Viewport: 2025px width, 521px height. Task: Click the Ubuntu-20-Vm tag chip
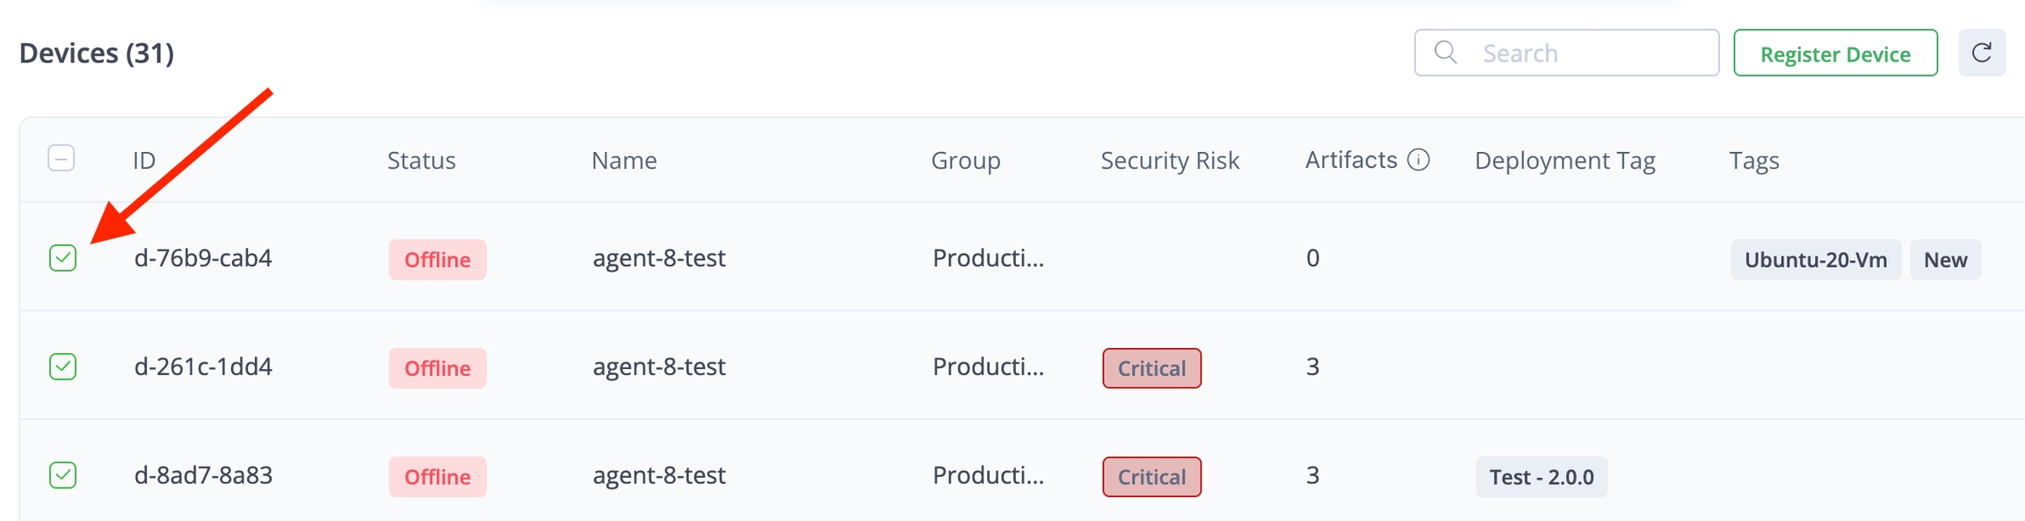pyautogui.click(x=1815, y=260)
